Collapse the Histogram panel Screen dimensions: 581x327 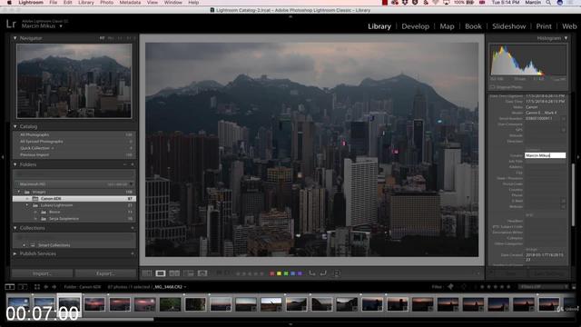click(x=566, y=38)
